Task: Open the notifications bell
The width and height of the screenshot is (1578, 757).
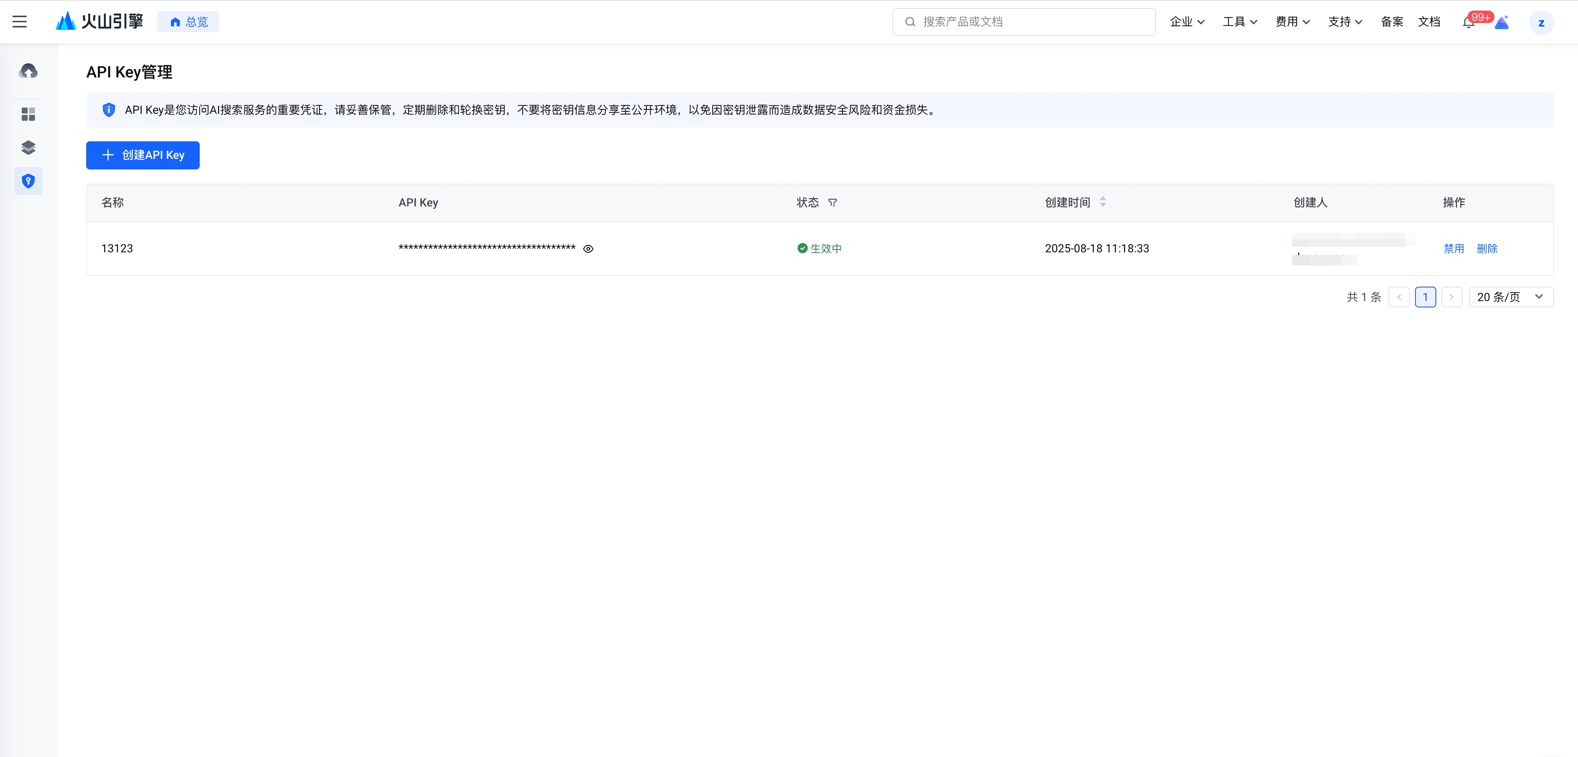Action: click(x=1468, y=23)
